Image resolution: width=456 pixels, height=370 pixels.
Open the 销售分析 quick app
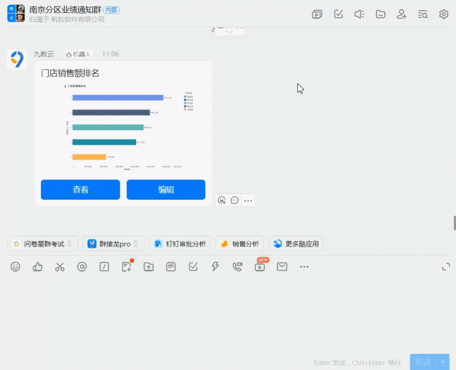click(240, 244)
